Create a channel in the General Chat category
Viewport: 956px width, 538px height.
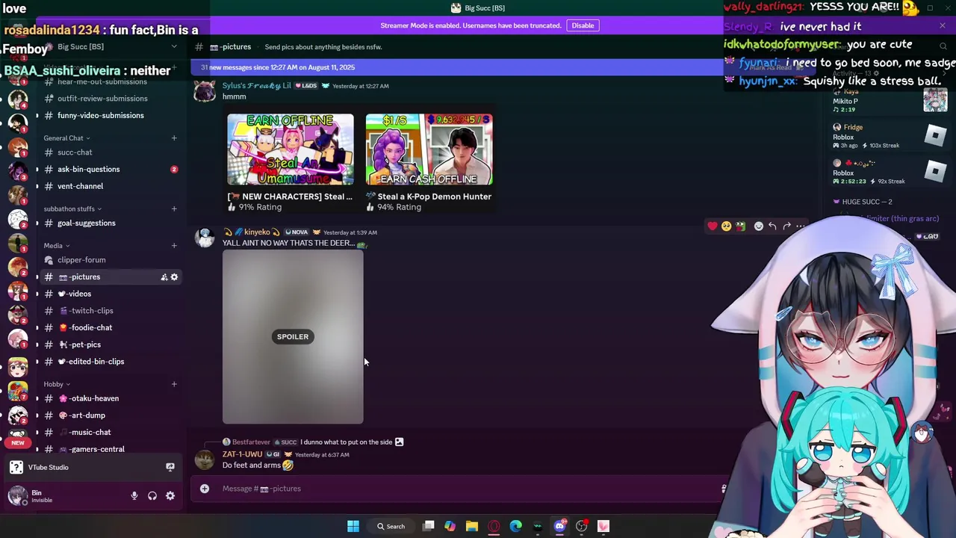[x=174, y=138]
